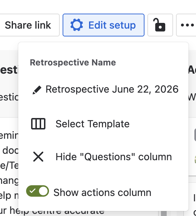This screenshot has width=196, height=216.
Task: Click the gray scrollbar thumb at bottom right
Action: click(x=164, y=213)
